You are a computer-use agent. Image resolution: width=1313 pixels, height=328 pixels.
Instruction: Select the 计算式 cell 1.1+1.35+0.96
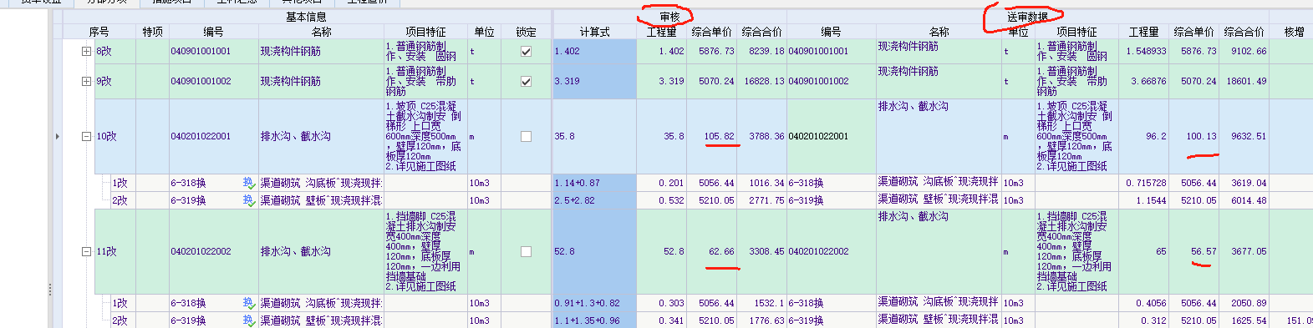tap(594, 320)
